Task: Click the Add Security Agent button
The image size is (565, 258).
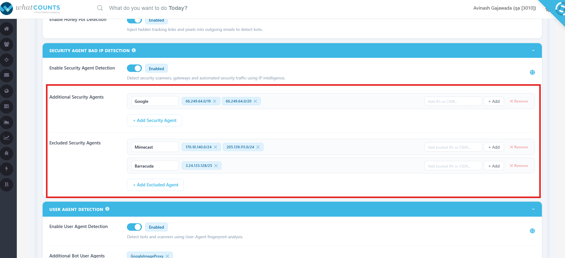Action: click(x=155, y=120)
